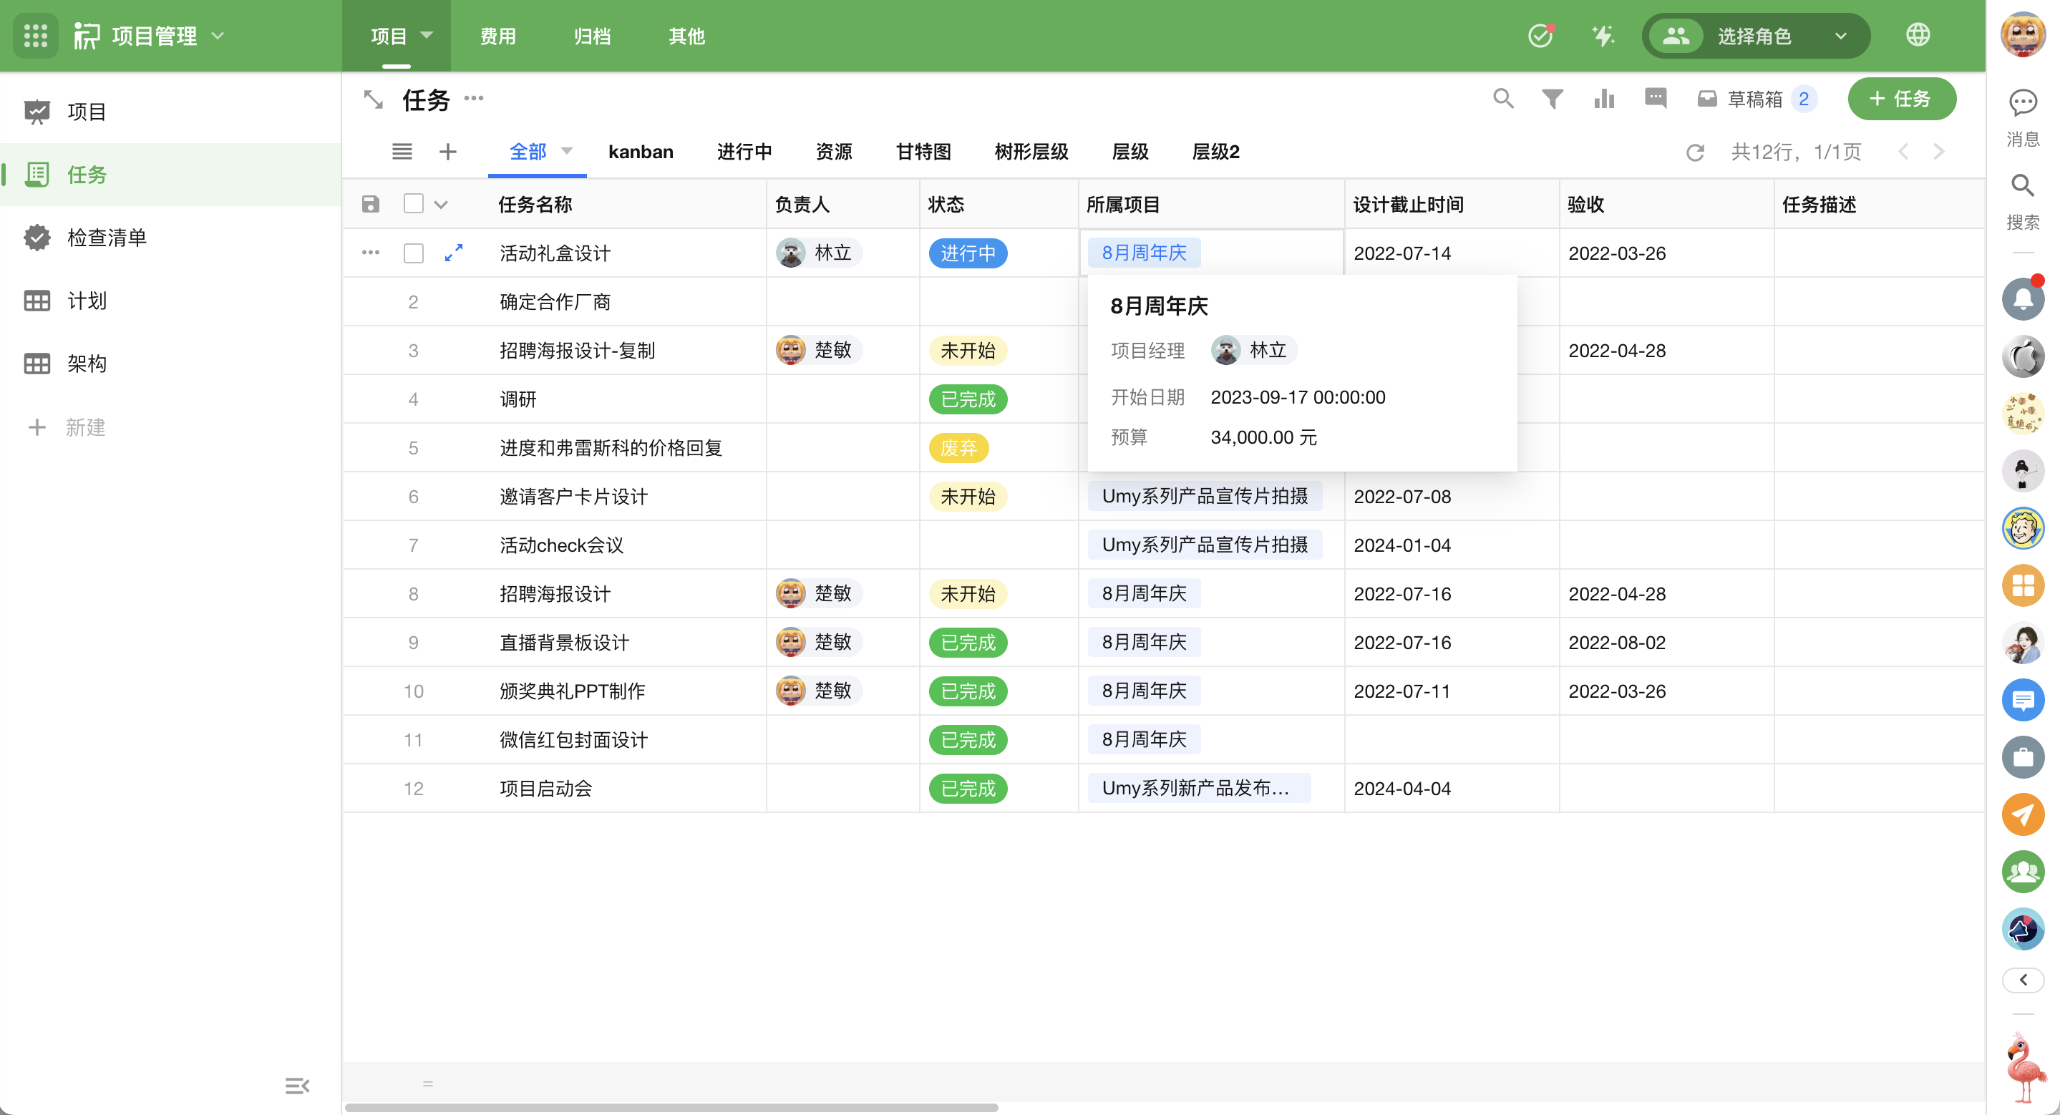
Task: Click the horizontal scrollbar at the bottom
Action: click(x=671, y=1107)
